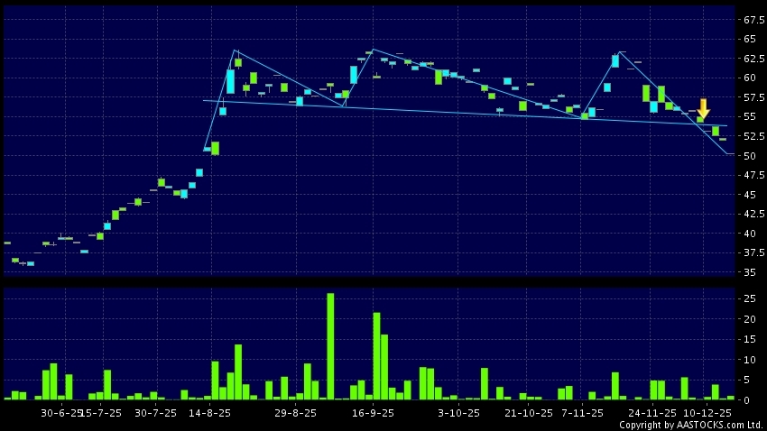Image resolution: width=767 pixels, height=431 pixels.
Task: Click the yellow down arrow signal marker
Action: [704, 108]
